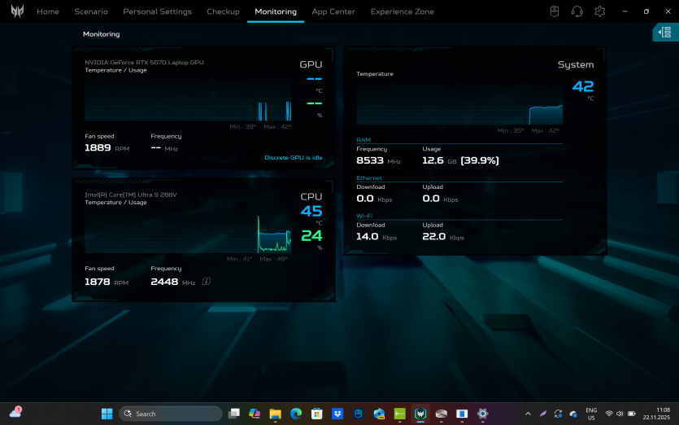
Task: Click the System temperature graph
Action: pos(459,103)
